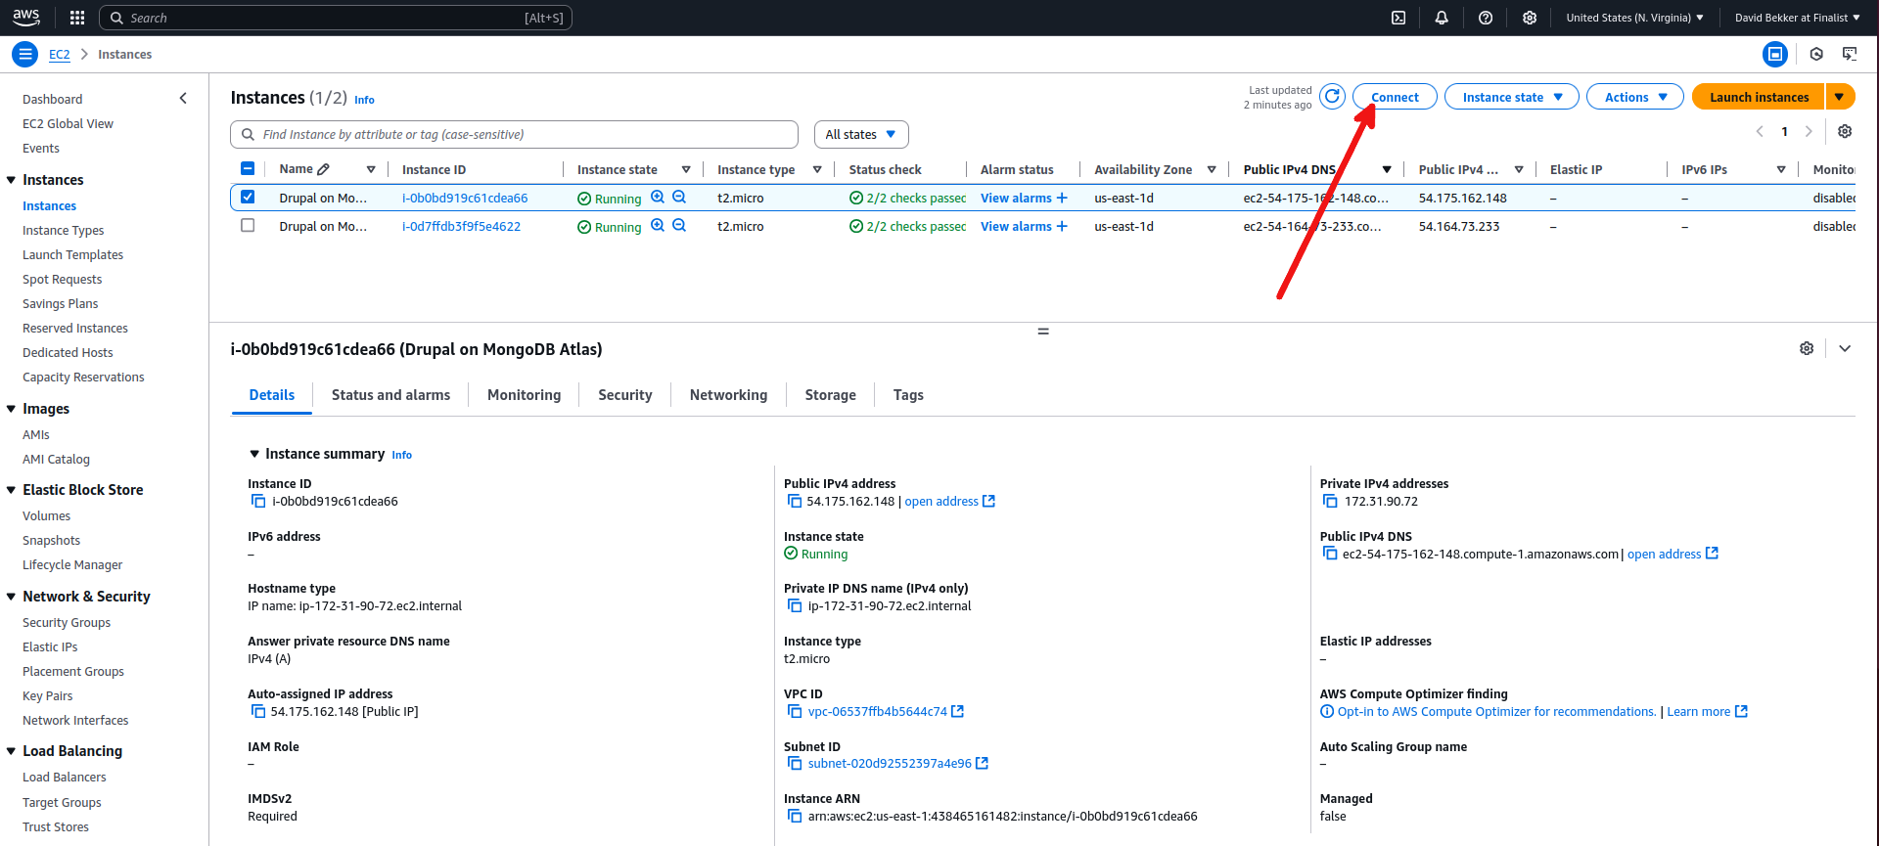
Task: Toggle the blue hamburger navigation menu
Action: pyautogui.click(x=25, y=55)
